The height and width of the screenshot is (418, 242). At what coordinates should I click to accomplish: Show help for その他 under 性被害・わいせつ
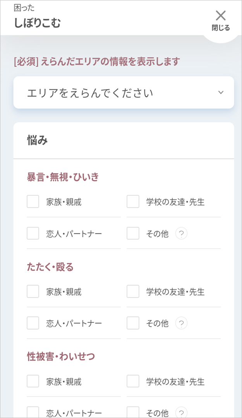pos(181,413)
